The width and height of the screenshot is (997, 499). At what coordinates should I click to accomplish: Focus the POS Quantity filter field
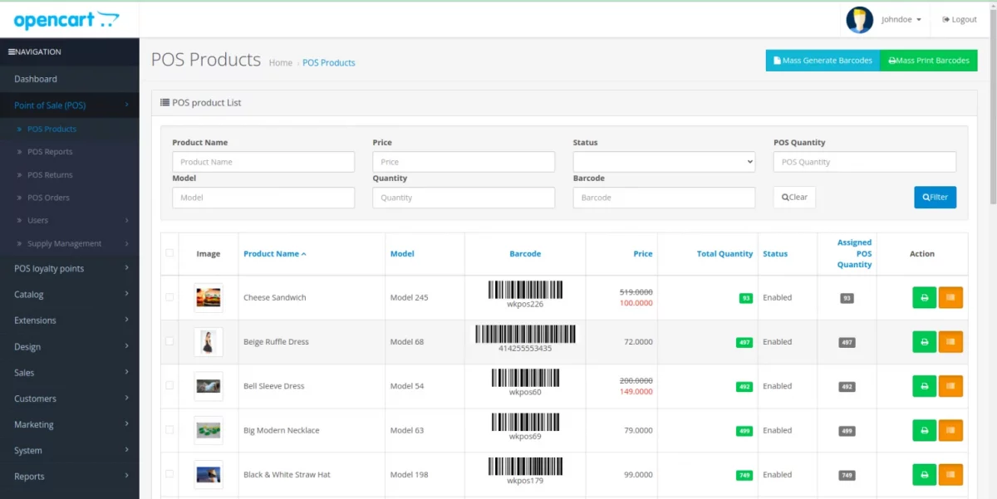tap(865, 162)
